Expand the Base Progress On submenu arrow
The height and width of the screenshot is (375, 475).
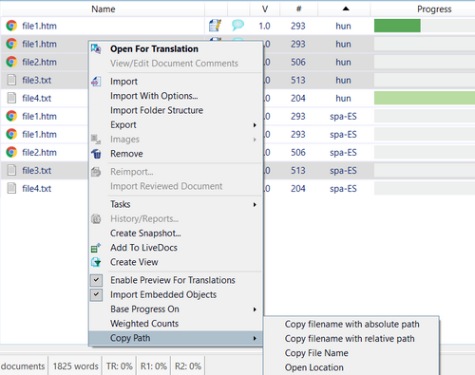255,309
